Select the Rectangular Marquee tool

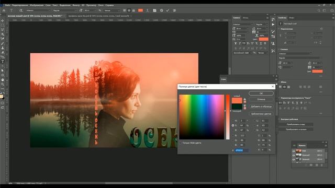tap(3, 25)
